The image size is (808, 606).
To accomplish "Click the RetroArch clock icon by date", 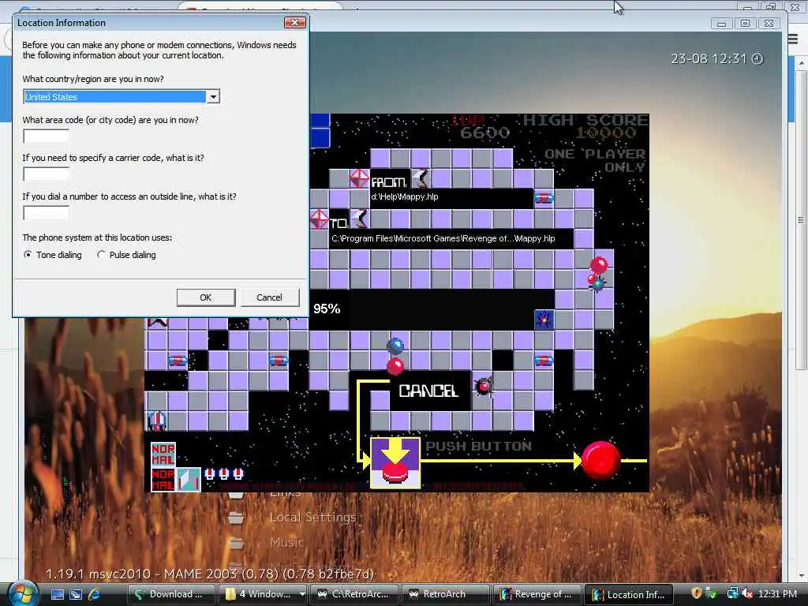I will coord(757,58).
